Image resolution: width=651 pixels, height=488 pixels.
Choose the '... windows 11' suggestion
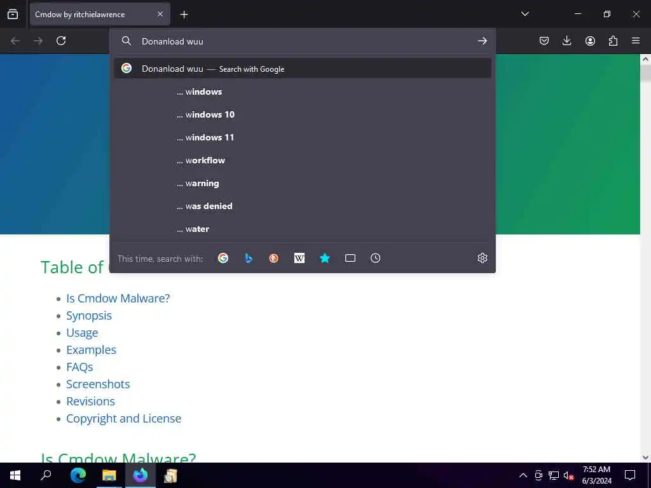pos(303,137)
